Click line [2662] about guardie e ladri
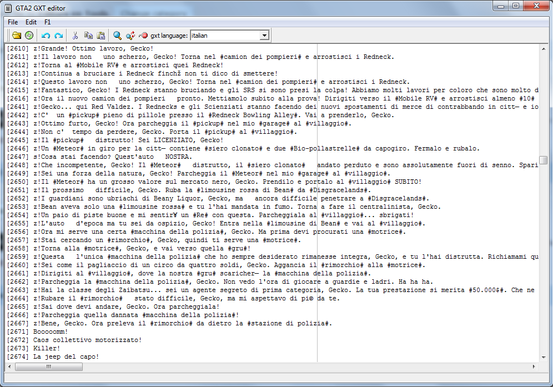The width and height of the screenshot is (553, 387). [x=220, y=282]
